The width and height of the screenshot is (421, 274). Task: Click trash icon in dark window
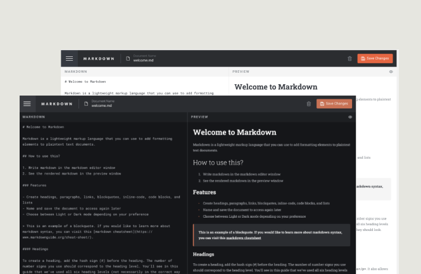309,104
